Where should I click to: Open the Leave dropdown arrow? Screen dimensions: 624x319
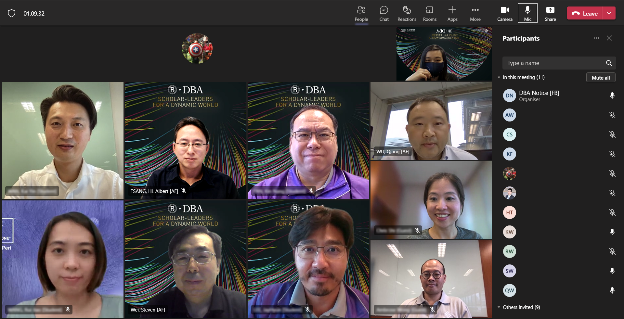click(x=609, y=13)
